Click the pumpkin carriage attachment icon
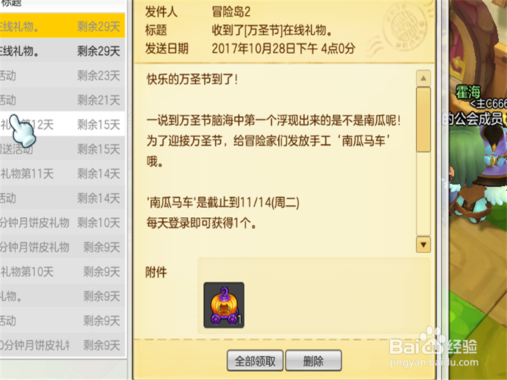The width and height of the screenshot is (507, 380). [x=224, y=305]
